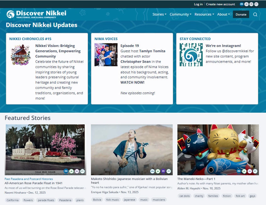
Task: Click the Discover Nikkei logo
Action: (x=36, y=14)
